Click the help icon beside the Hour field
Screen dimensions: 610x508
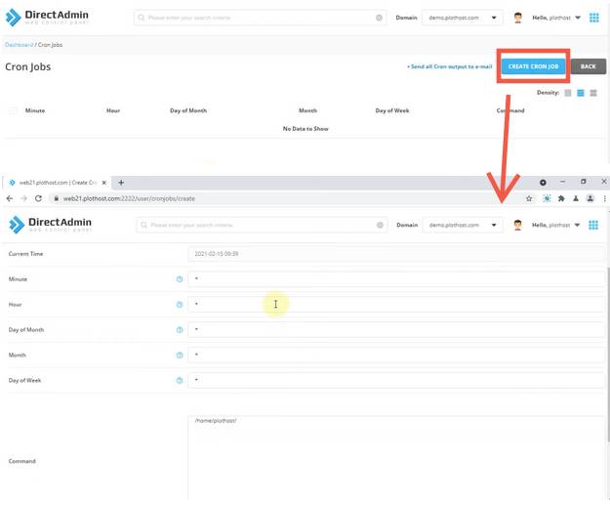pos(180,305)
